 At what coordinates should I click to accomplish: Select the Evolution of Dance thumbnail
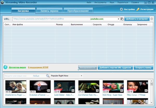tap(40, 87)
